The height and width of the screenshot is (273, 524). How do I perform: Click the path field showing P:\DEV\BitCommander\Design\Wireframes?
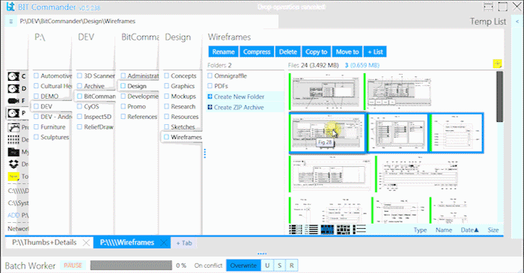click(x=147, y=22)
